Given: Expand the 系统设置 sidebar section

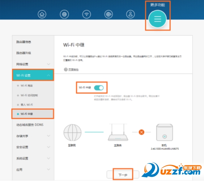Looking at the screenshot, I should [33, 158].
